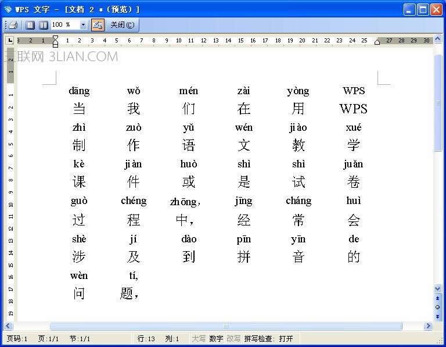Screen dimensions: 446x347
Task: Click the pinyin dāng above 当
Action: coord(79,91)
